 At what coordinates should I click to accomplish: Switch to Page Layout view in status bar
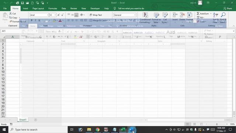tap(194, 124)
